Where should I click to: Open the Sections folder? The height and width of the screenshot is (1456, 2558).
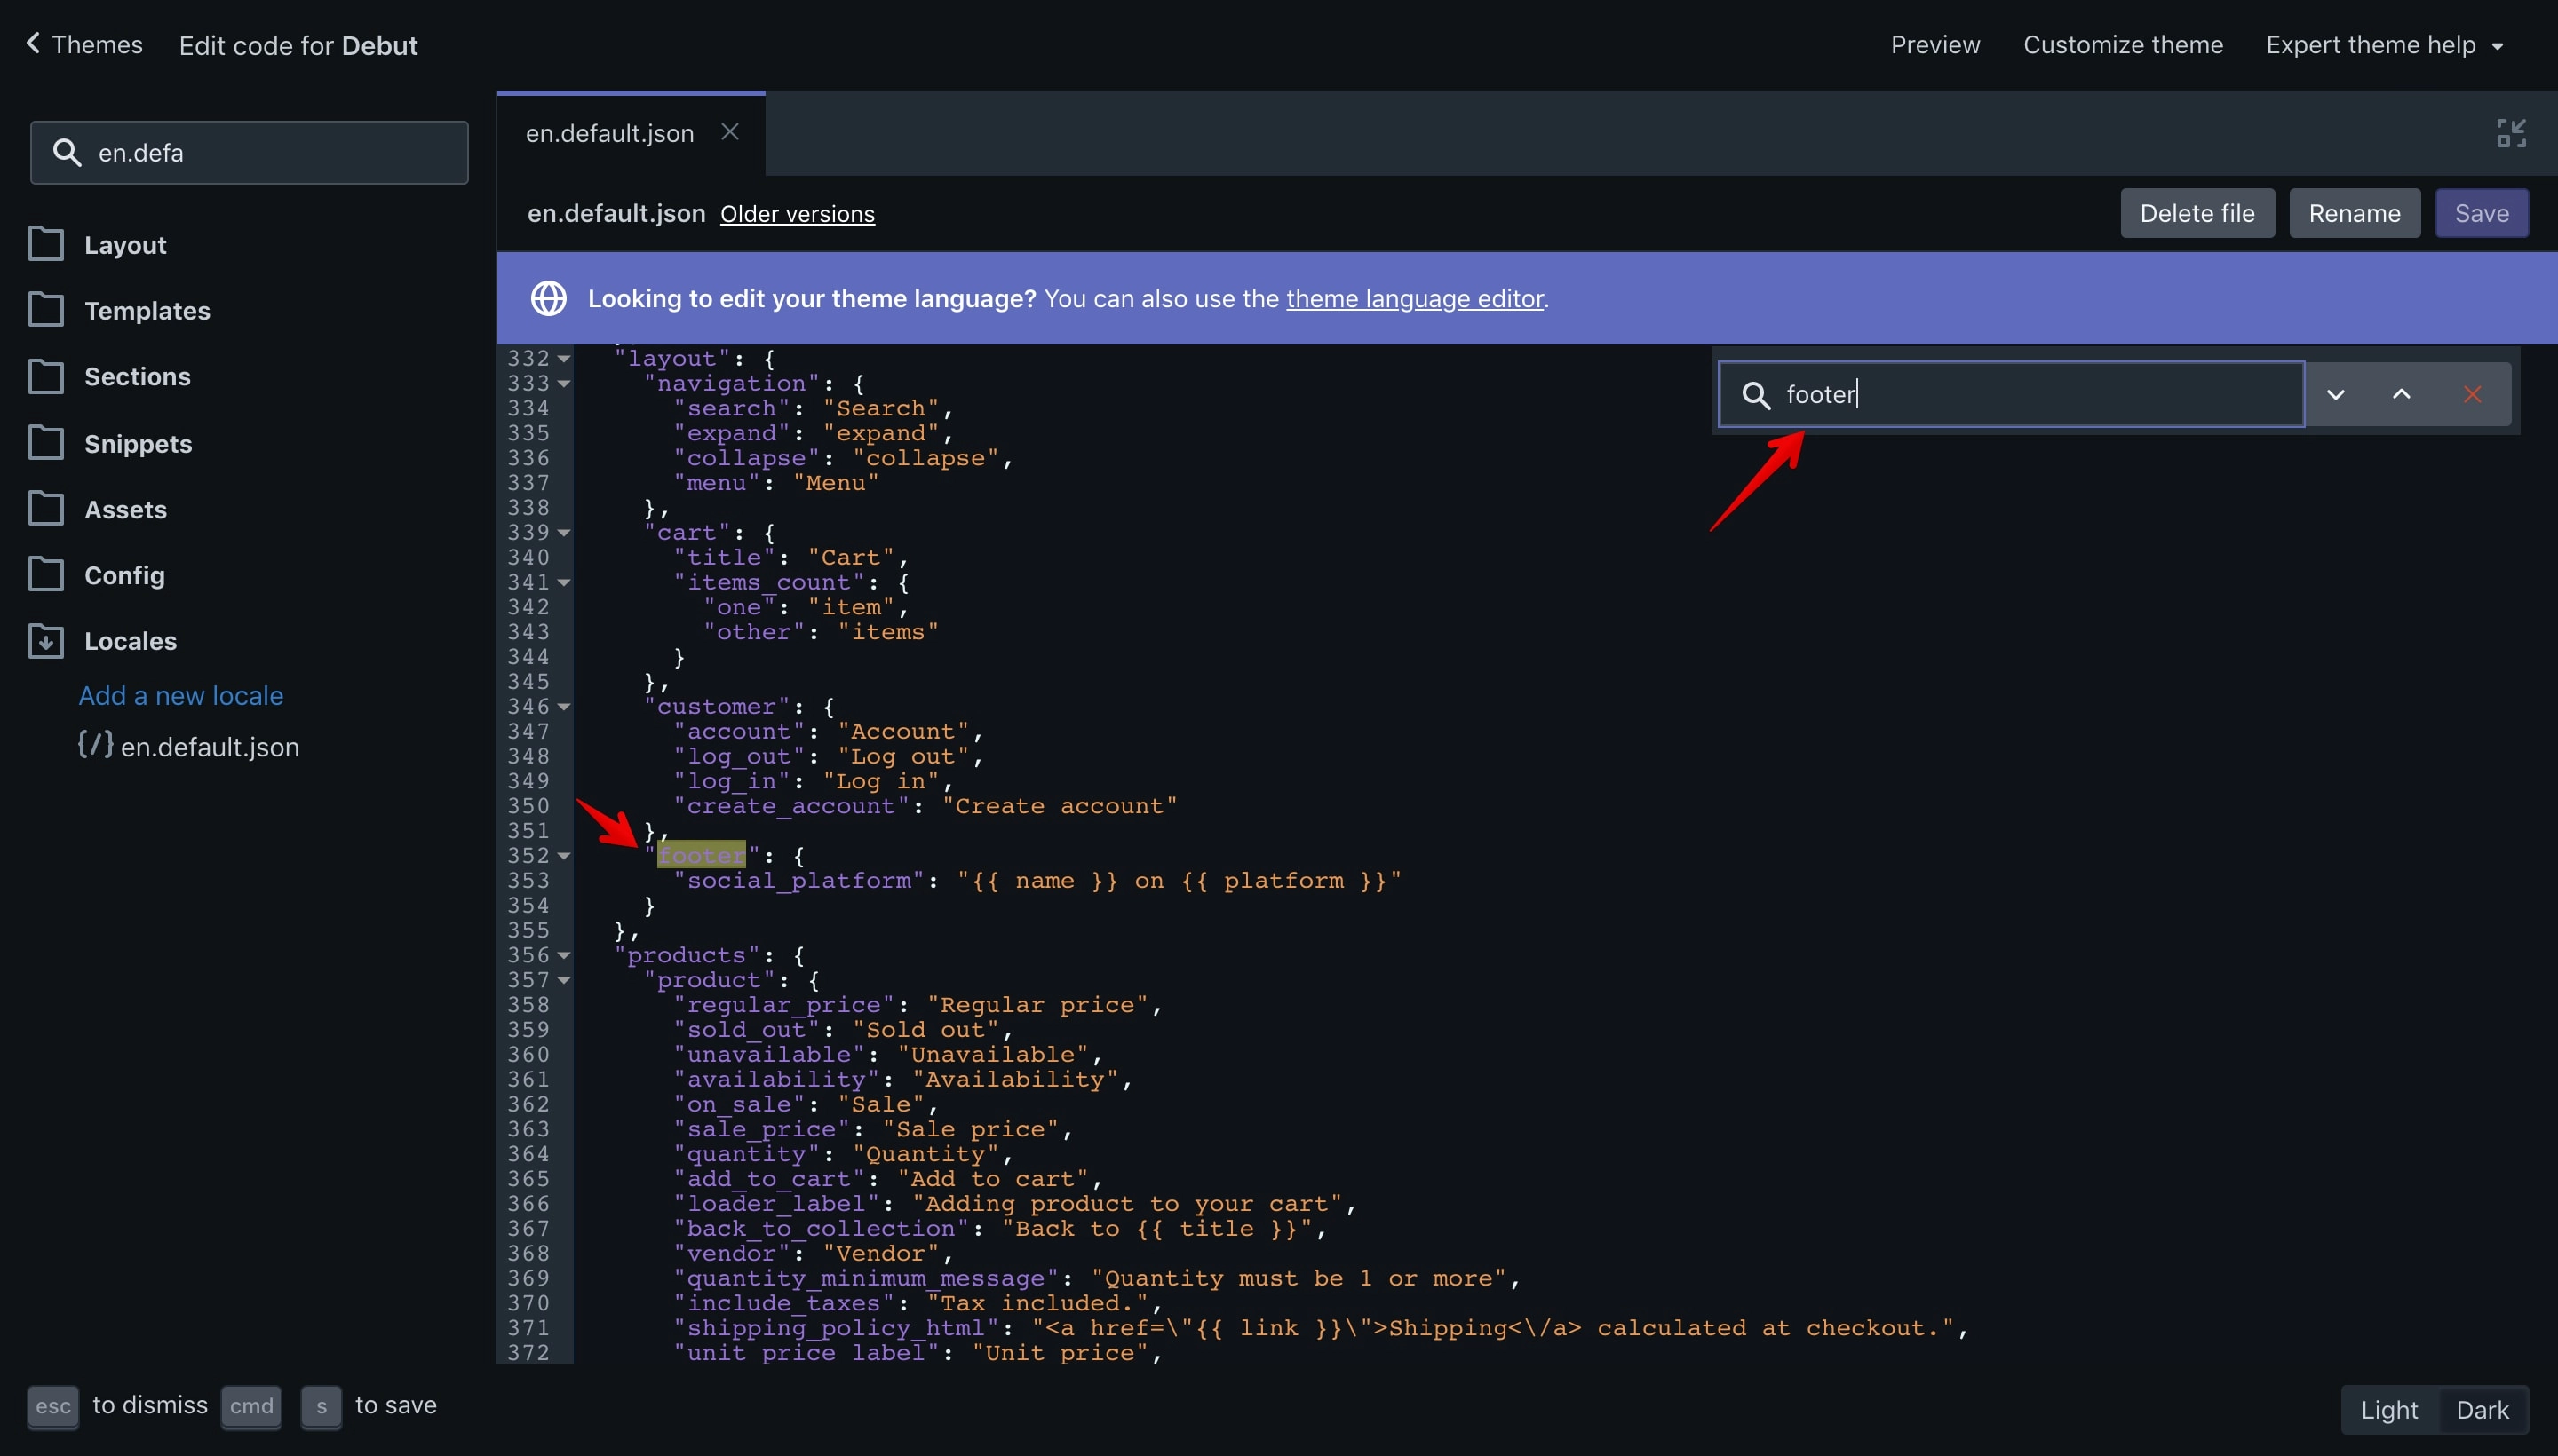[137, 377]
